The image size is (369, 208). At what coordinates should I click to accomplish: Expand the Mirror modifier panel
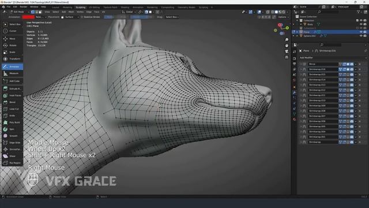pyautogui.click(x=301, y=64)
